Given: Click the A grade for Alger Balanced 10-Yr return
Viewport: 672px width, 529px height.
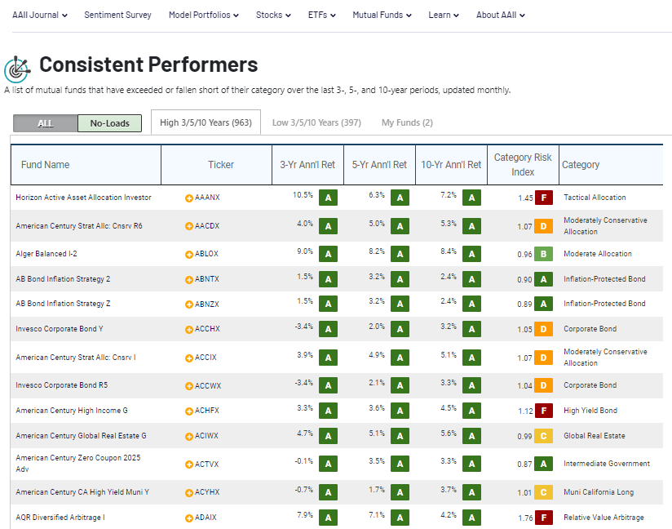Looking at the screenshot, I should click(x=471, y=254).
